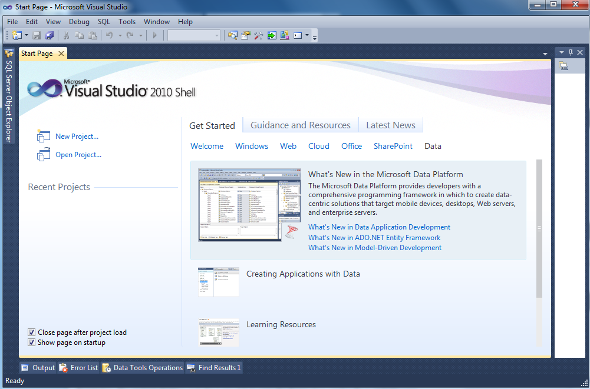Open What's New in Data Application Development
Screen dimensions: 590x389
click(x=380, y=227)
